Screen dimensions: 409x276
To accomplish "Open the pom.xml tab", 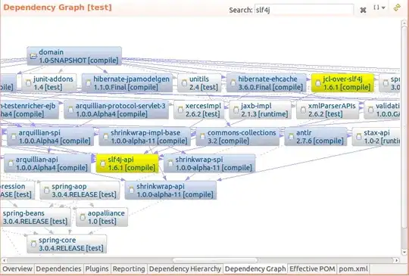I will coord(353,269).
